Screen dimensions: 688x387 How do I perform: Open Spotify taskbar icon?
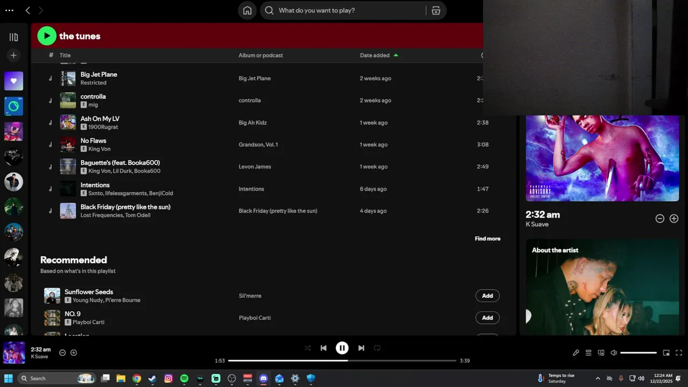click(184, 378)
